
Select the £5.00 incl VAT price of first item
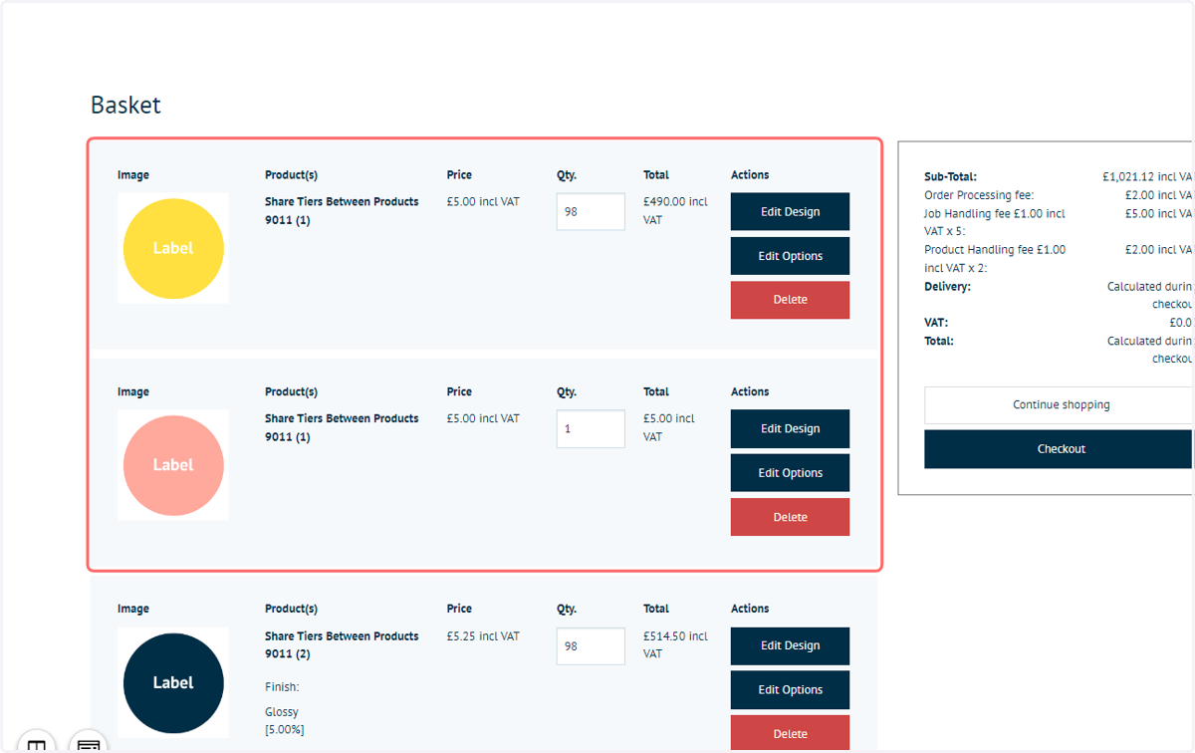tap(483, 202)
